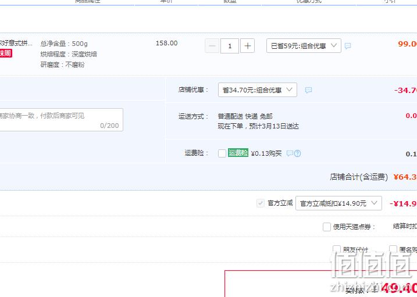Viewport: 417px width, 297px height.
Task: Tick the 运费险 purchase checkbox
Action: pyautogui.click(x=222, y=153)
